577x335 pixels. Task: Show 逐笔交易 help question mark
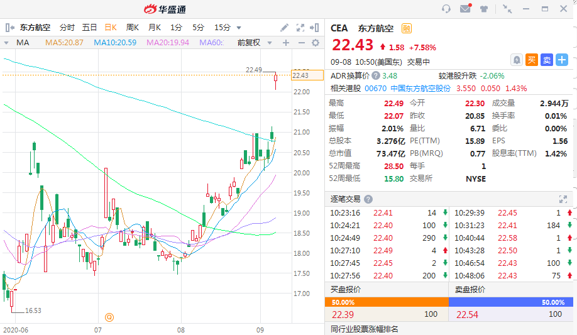click(x=368, y=199)
